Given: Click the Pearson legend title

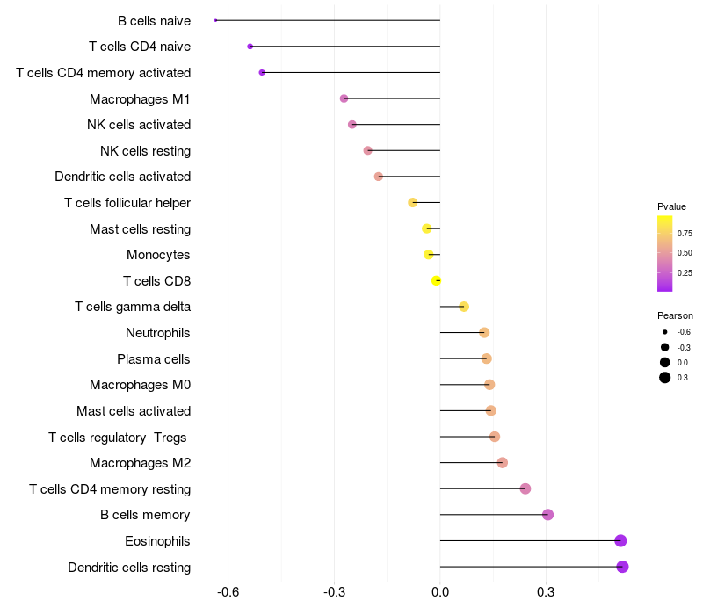Looking at the screenshot, I should coord(675,315).
